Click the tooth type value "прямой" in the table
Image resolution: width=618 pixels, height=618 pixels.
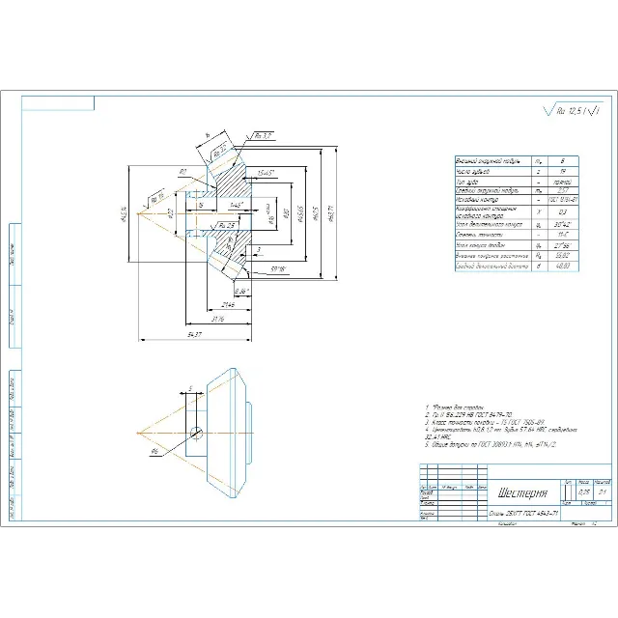tap(562, 183)
